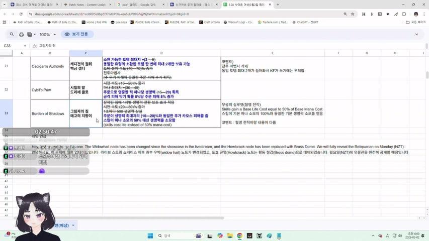Click the H extension icon
This screenshot has height=241, width=429.
click(364, 14)
